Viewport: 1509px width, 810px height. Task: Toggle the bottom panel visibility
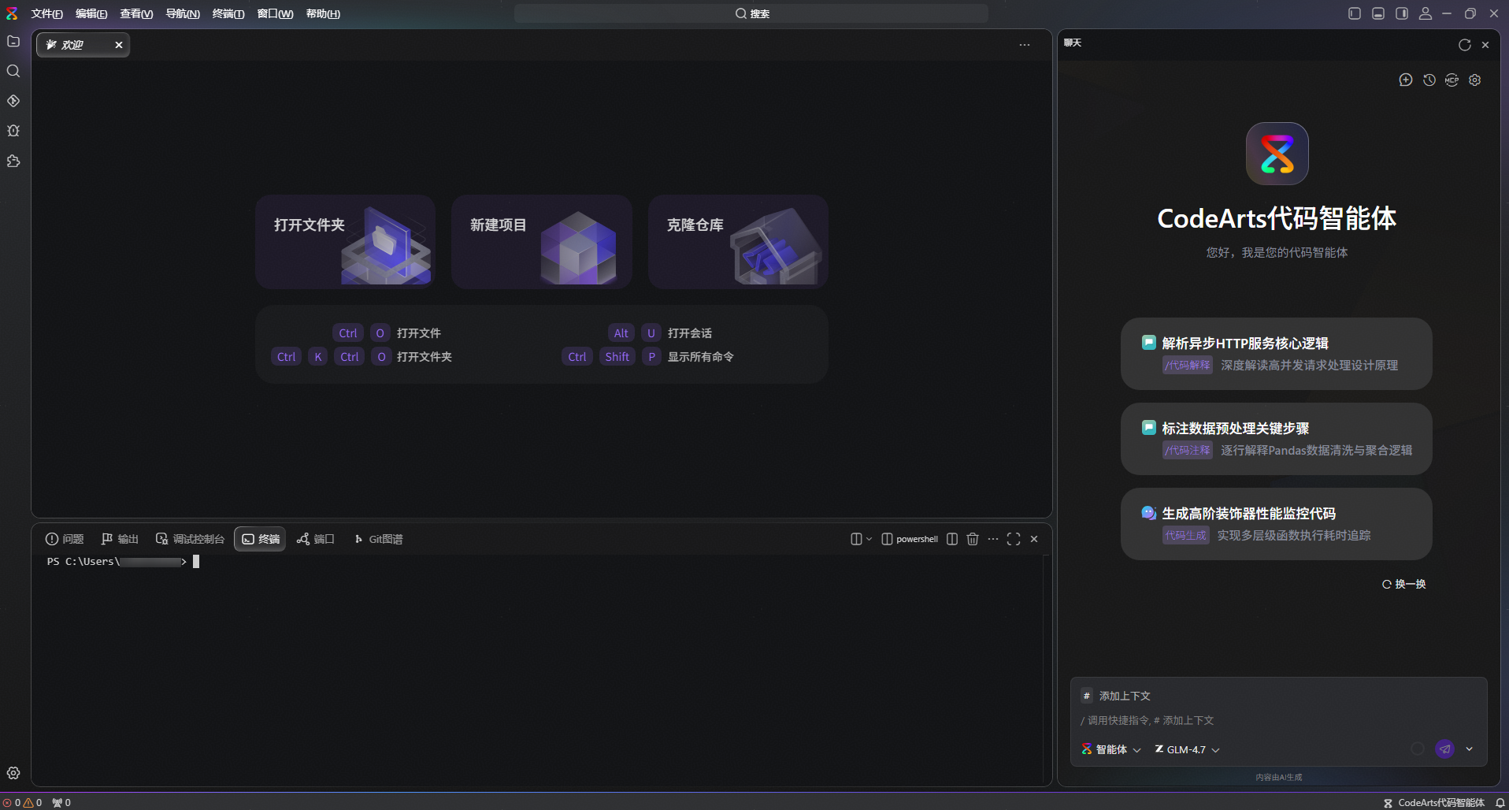pos(1378,13)
